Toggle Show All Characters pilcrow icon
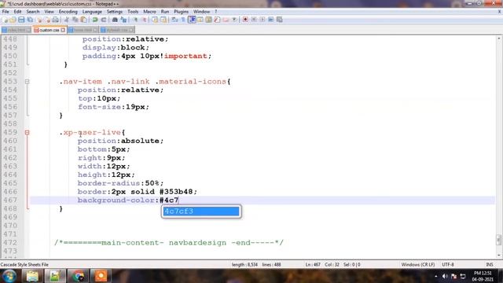The height and width of the screenshot is (283, 503). coord(183,20)
